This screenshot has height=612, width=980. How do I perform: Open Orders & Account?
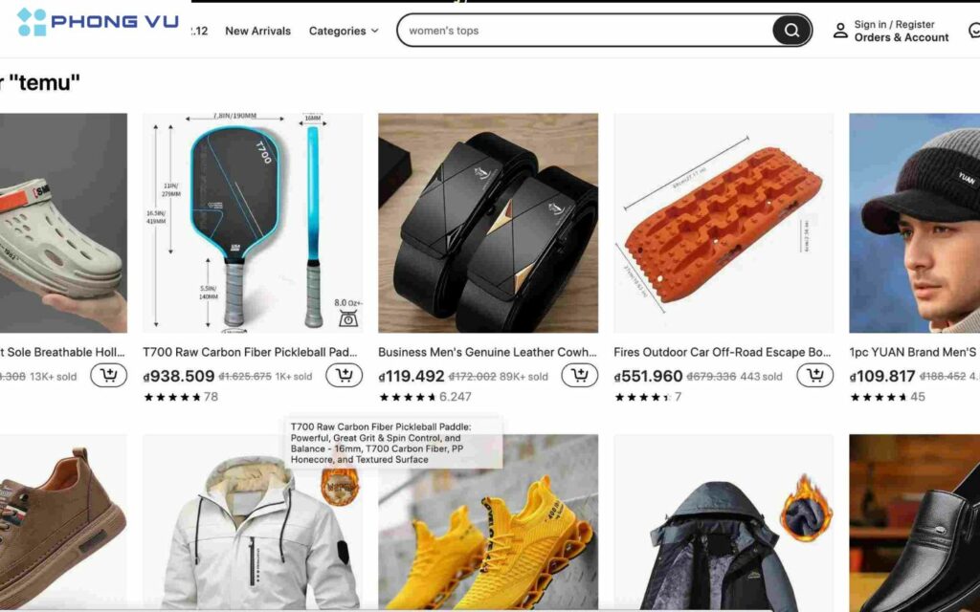pos(902,37)
